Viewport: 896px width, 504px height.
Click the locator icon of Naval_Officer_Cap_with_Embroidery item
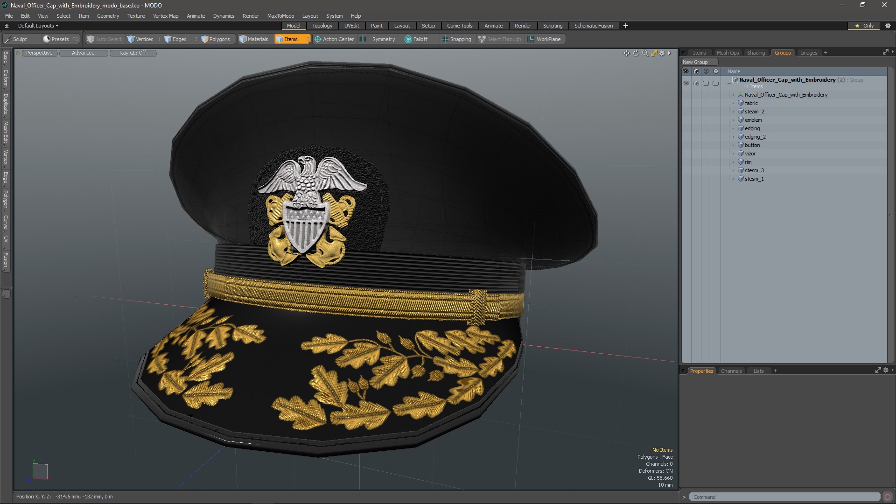(741, 95)
